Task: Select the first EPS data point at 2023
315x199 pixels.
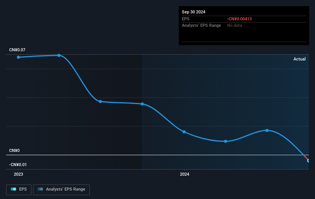Action: [18, 57]
